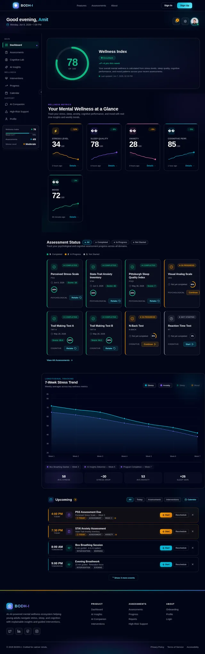Click the Assessments clipboard sidebar icon

(6, 52)
